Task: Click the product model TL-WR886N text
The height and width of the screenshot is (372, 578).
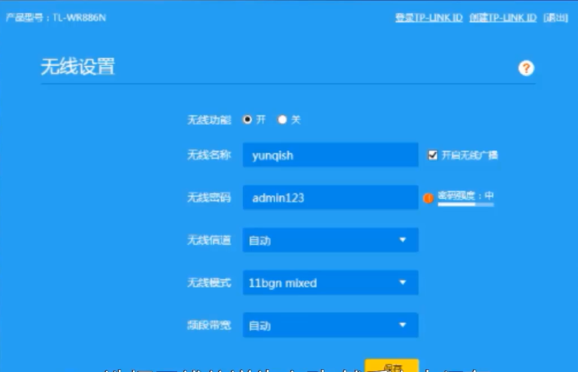Action: click(56, 18)
